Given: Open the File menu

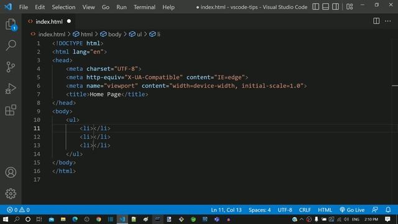Looking at the screenshot, I should 24,7.
